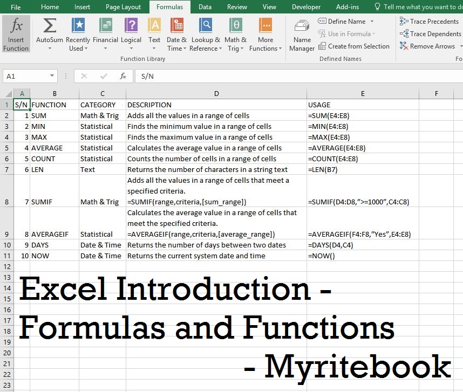Viewport: 463px width, 392px height.
Task: Open the Financial functions icon
Action: coord(105,26)
